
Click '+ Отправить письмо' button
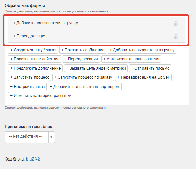coord(150,68)
